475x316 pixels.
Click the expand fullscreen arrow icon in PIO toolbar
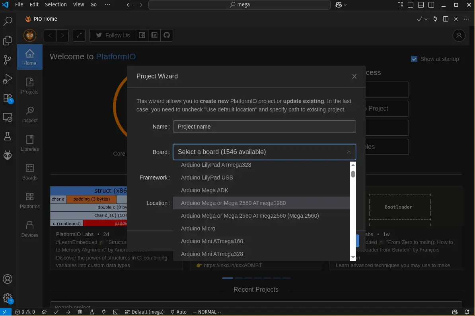click(x=79, y=35)
